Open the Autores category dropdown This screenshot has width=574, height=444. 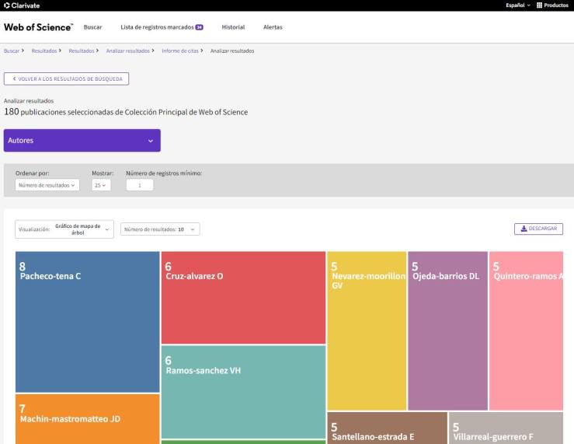[82, 141]
